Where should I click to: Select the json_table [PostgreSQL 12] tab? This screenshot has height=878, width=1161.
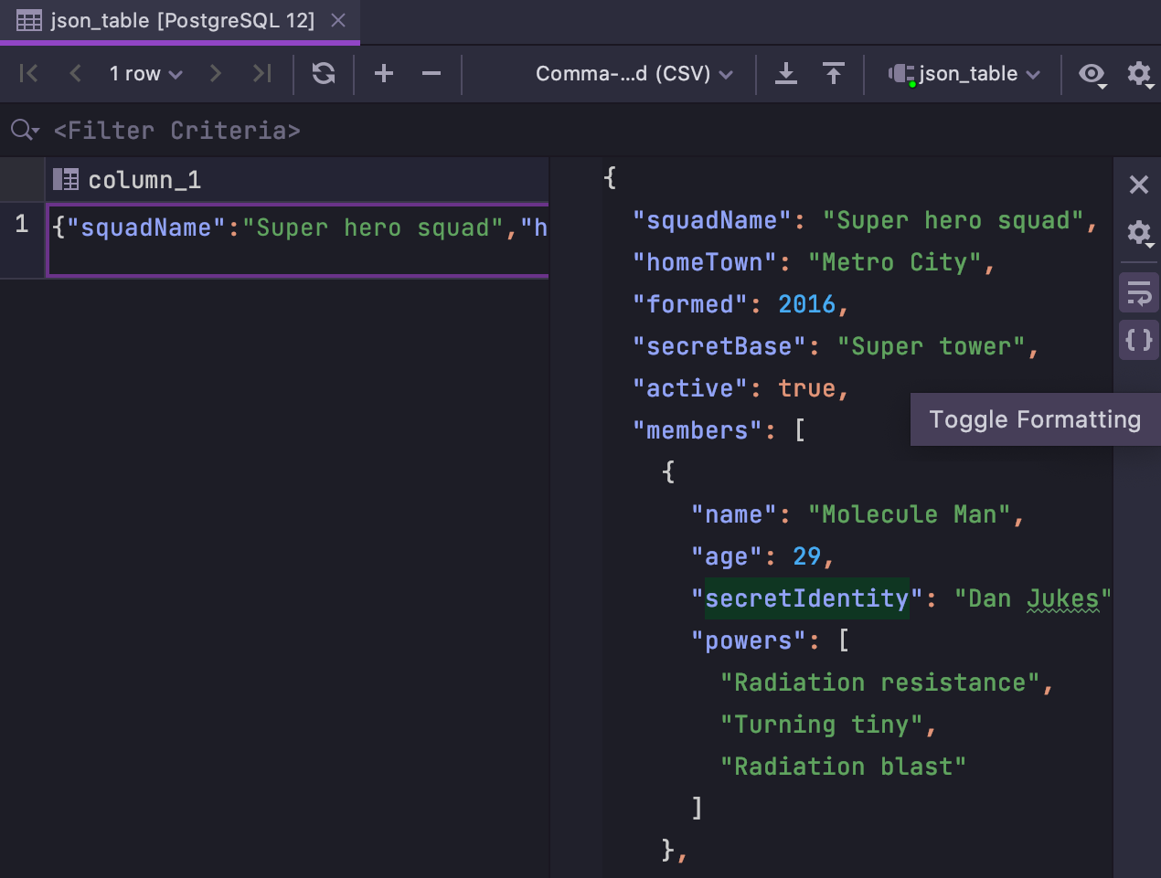click(x=181, y=21)
